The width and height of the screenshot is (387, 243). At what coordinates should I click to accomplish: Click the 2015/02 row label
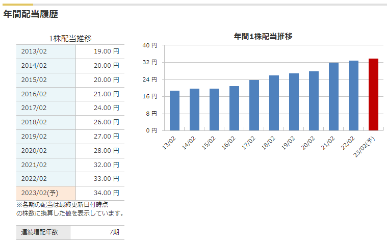[34, 80]
